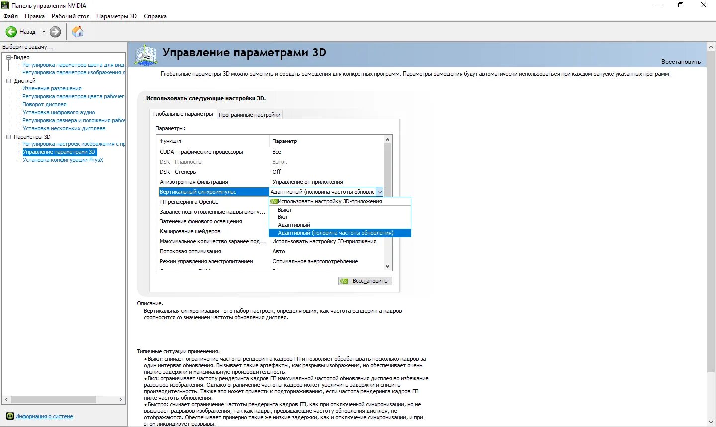Screen dimensions: 716x427
Task: Click the NVIDIA system information icon
Action: tap(10, 416)
